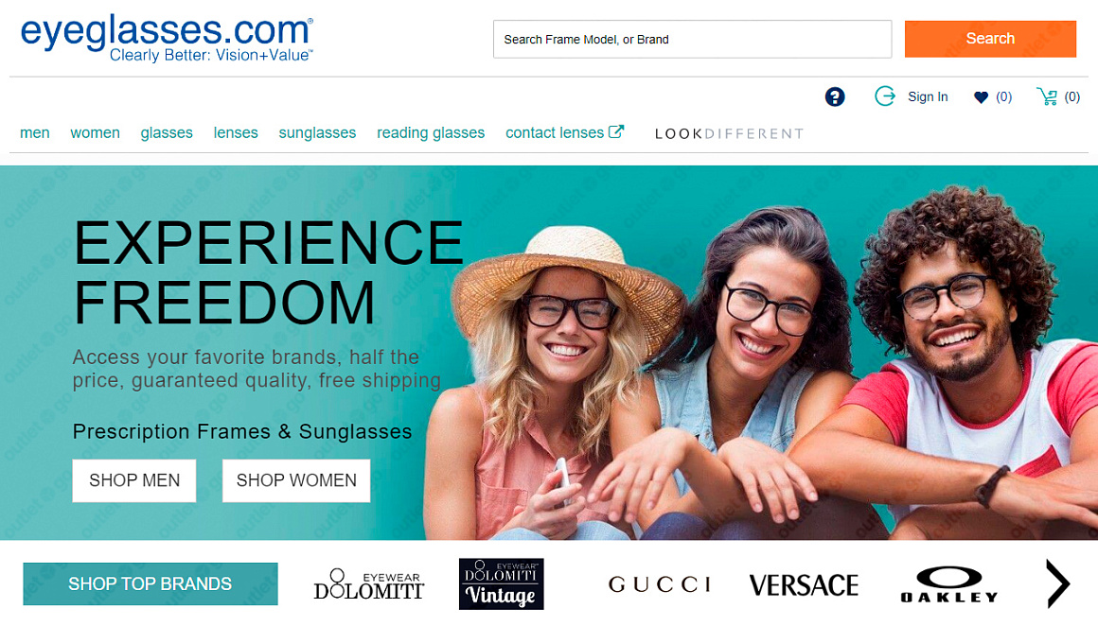
Task: Click the Sign In arrow icon
Action: click(885, 96)
